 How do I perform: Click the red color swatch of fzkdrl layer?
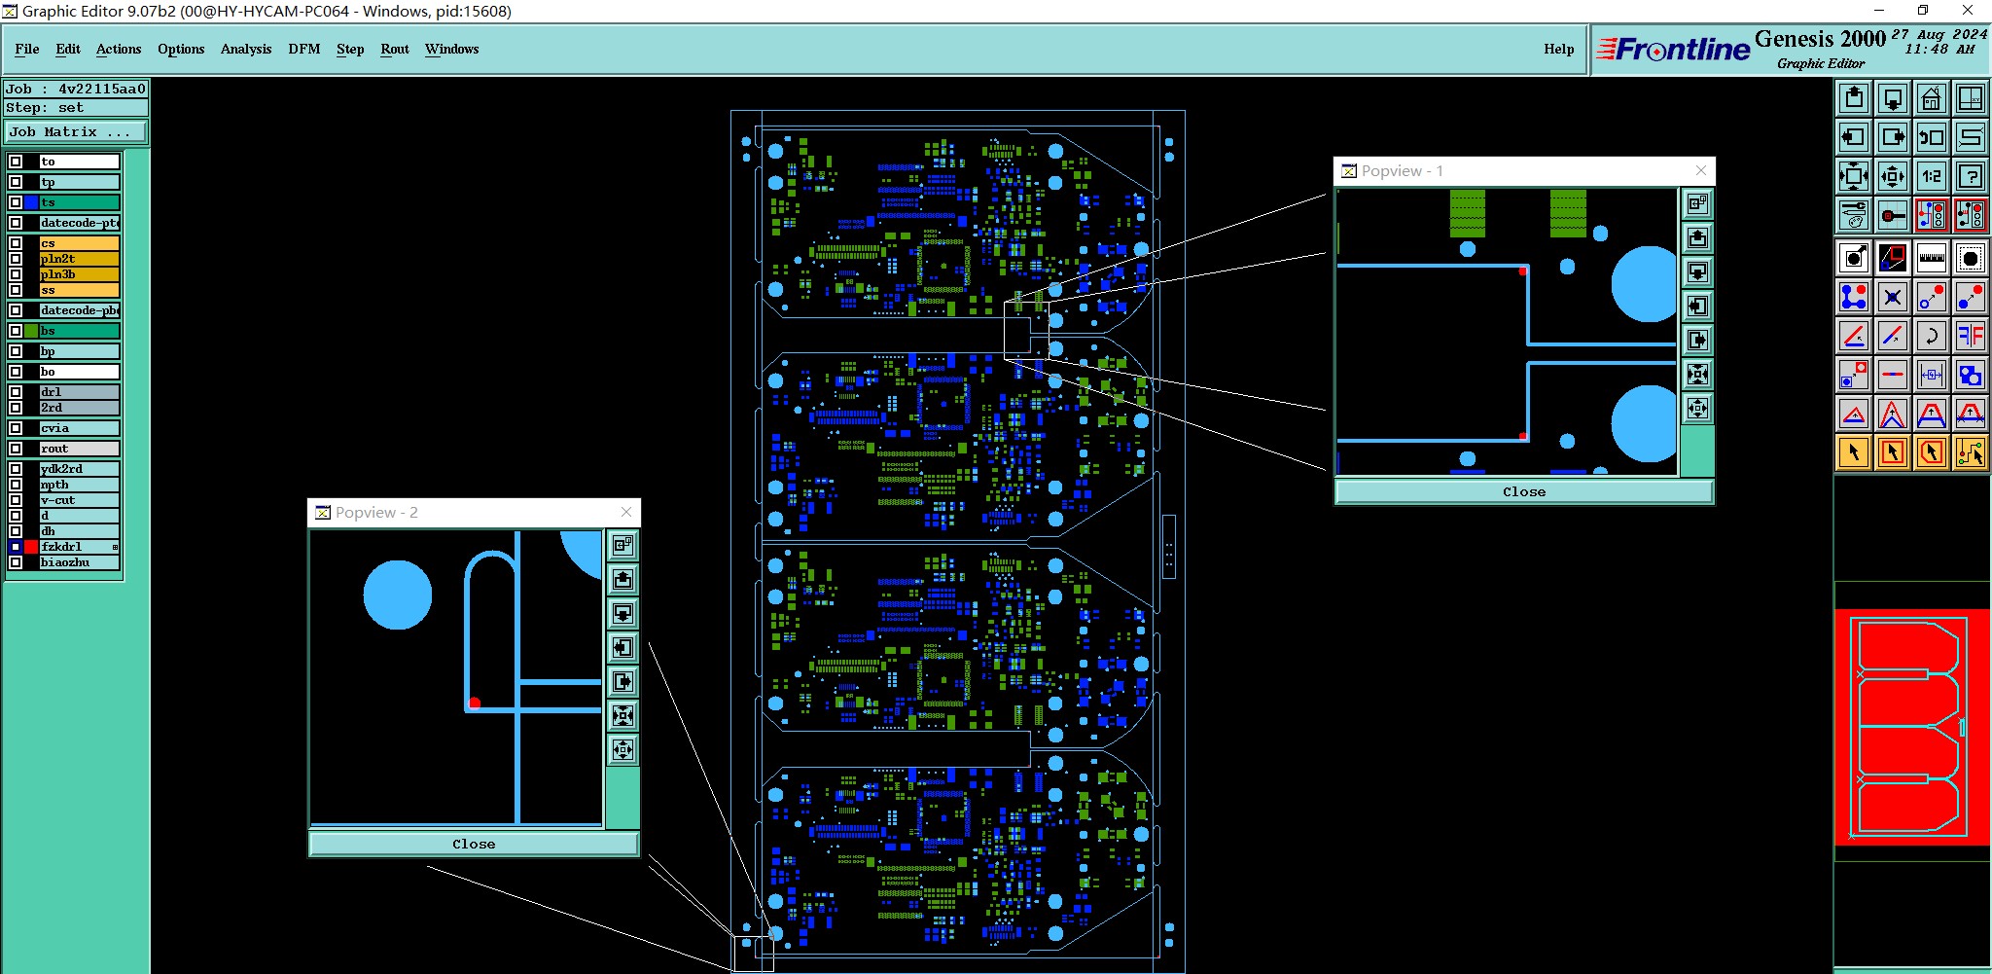(x=31, y=547)
